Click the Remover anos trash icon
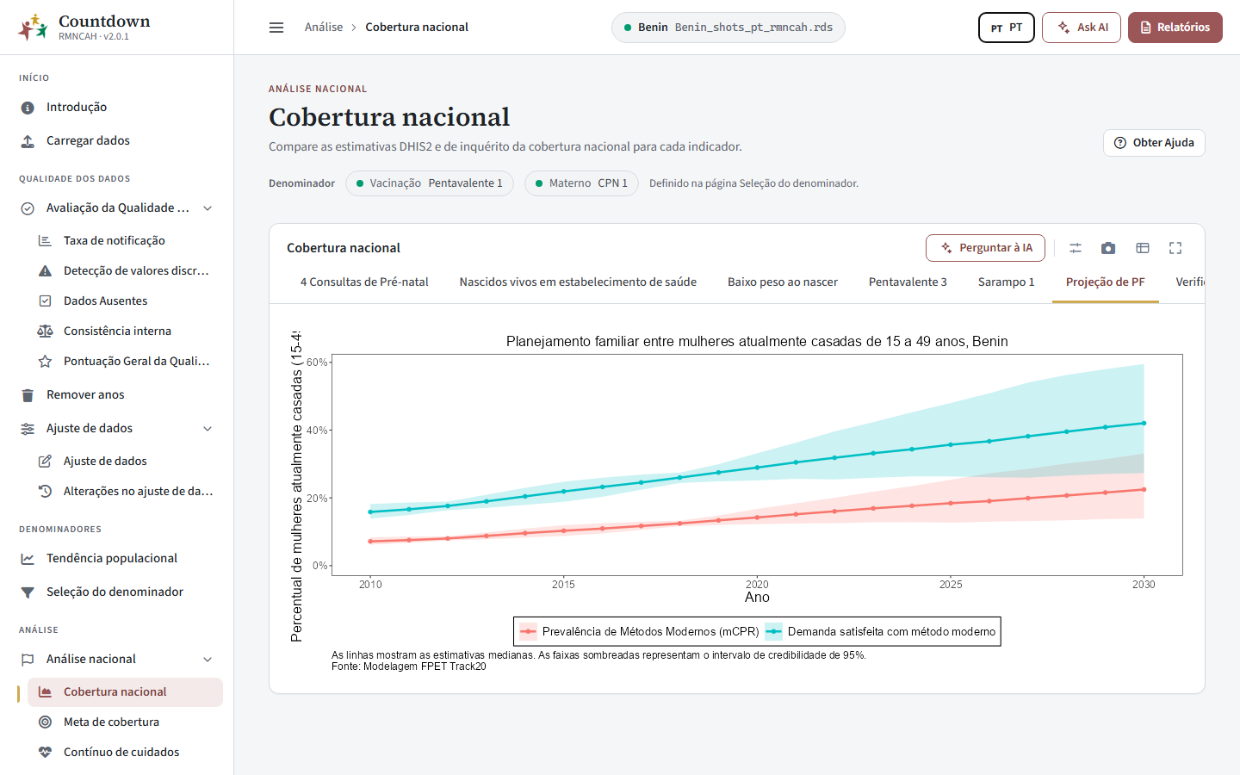The image size is (1240, 775). pyautogui.click(x=28, y=395)
